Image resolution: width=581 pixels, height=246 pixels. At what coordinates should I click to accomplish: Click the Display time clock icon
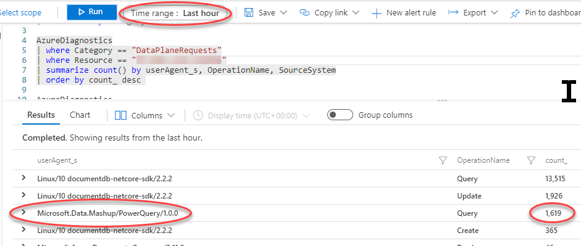(x=199, y=115)
